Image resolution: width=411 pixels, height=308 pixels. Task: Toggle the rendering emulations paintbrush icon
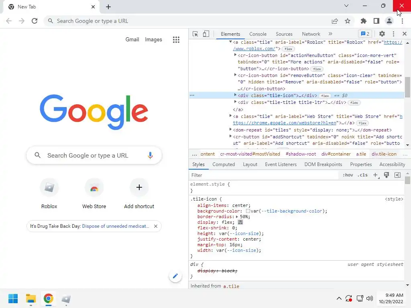[387, 175]
